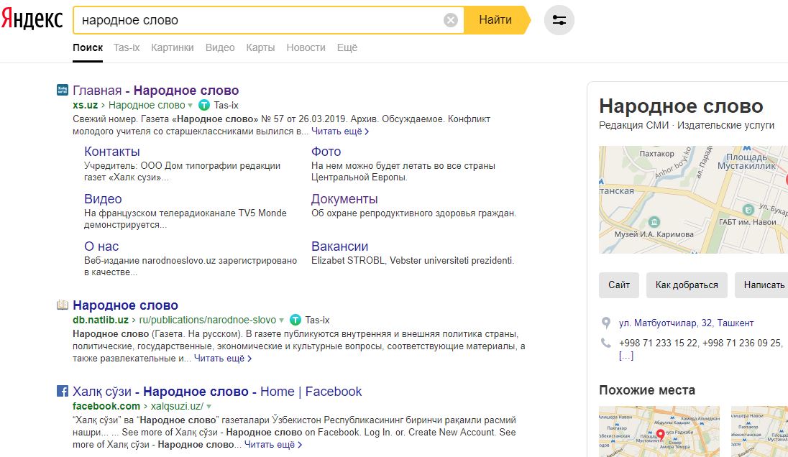Open address ул. Матбуотчилар, 32, Ташкент

(686, 323)
